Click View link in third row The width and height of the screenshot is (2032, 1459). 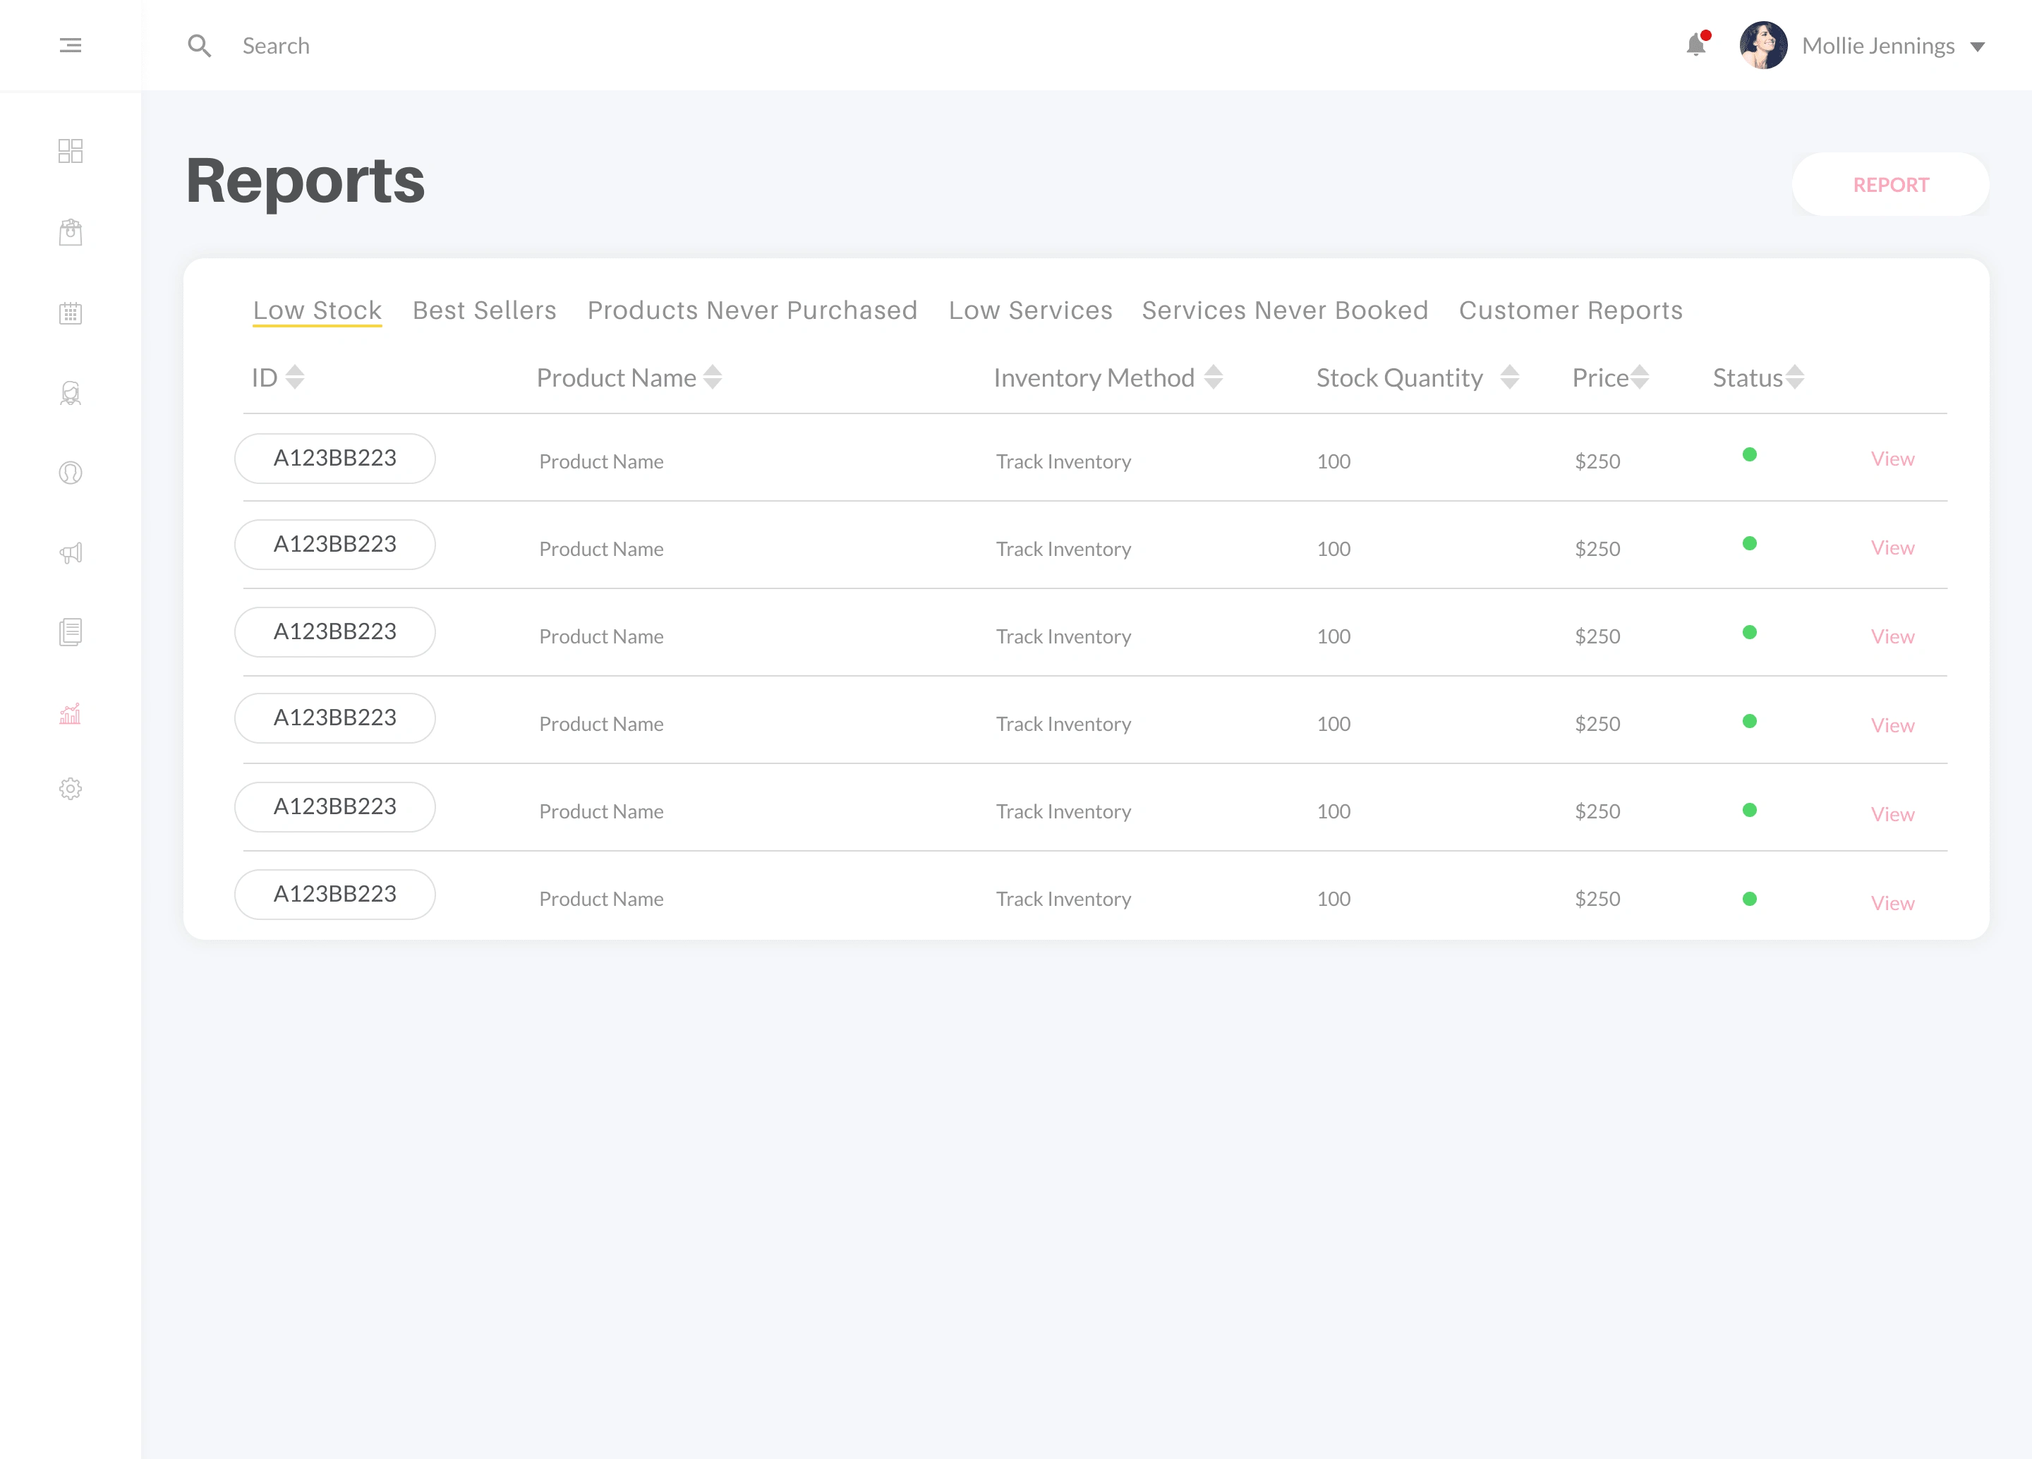coord(1892,636)
